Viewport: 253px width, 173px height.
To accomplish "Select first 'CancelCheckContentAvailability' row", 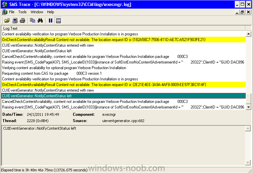I will point(123,57).
